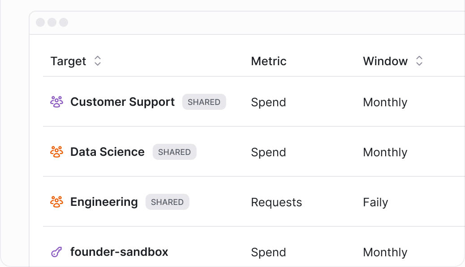Click the Requests metric in Engineering row

(x=276, y=202)
